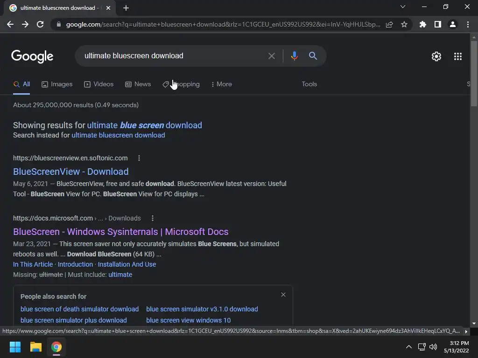Image resolution: width=478 pixels, height=358 pixels.
Task: Reload the current page
Action: point(40,24)
